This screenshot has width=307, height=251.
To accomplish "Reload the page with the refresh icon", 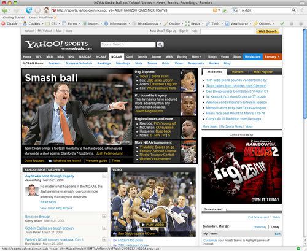I will click(29, 10).
